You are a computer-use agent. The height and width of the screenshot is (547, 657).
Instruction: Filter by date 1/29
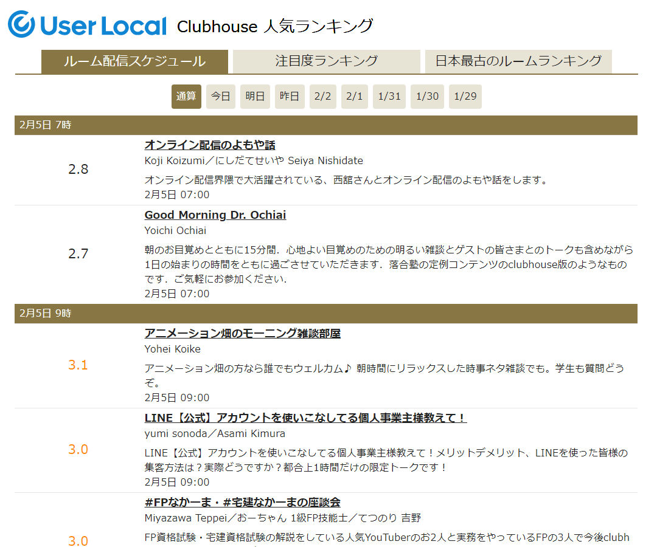point(465,97)
